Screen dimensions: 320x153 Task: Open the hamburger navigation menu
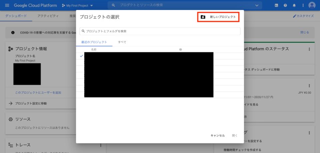pyautogui.click(x=7, y=6)
